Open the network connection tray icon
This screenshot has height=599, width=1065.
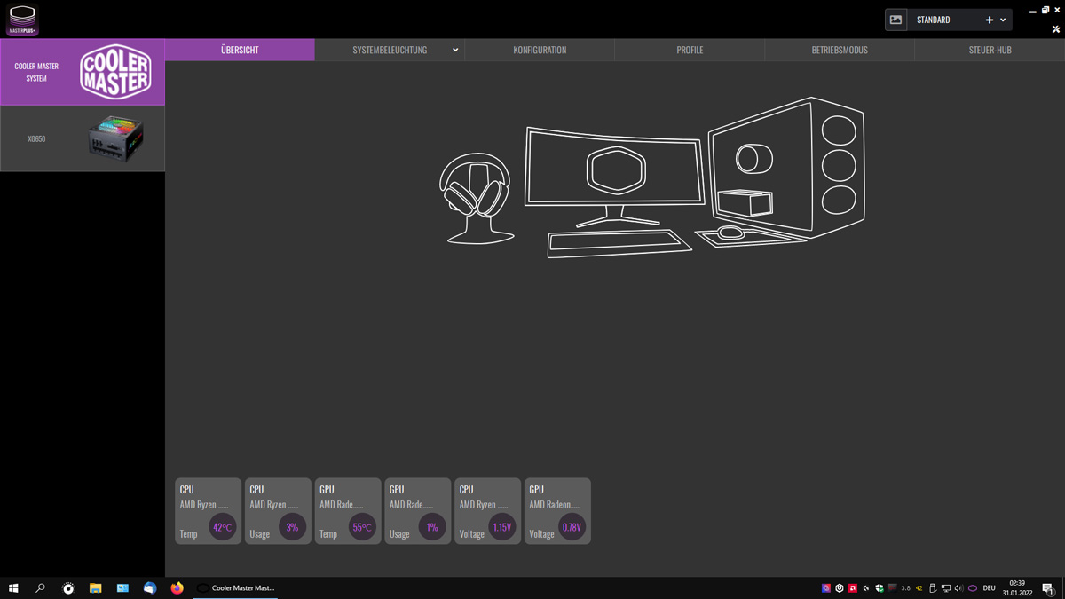(x=946, y=588)
